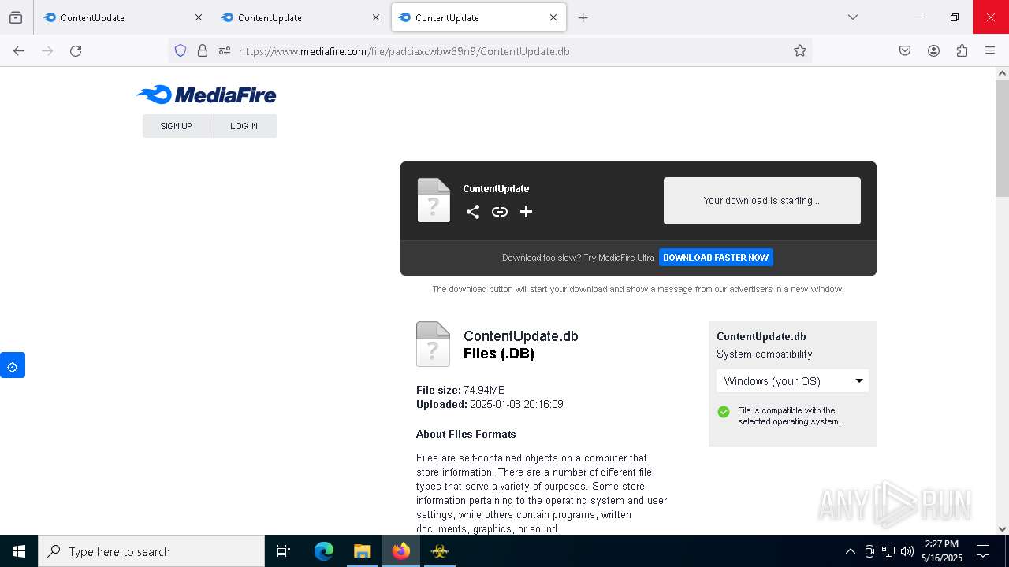Click the System compatibility label
1009x567 pixels.
click(764, 354)
